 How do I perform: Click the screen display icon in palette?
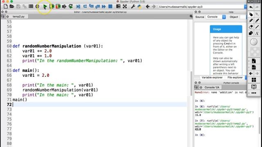pyautogui.click(x=254, y=87)
